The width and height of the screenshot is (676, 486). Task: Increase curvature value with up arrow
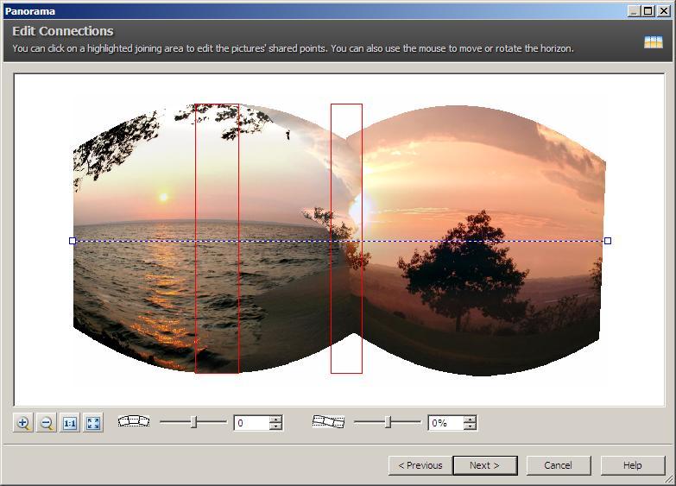tap(275, 420)
